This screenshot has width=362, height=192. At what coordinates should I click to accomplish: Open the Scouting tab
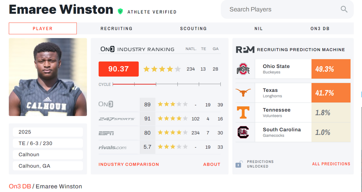click(193, 29)
